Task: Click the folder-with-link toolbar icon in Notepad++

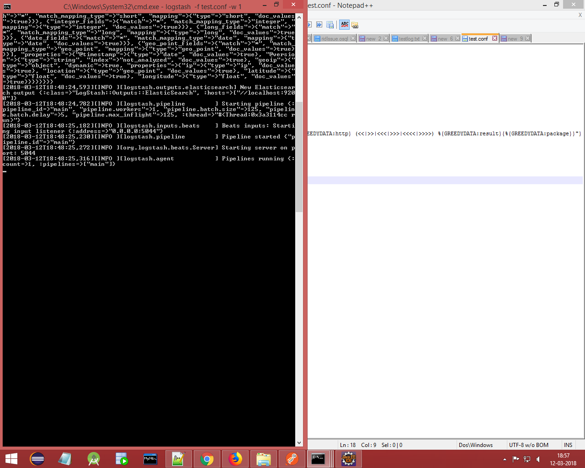Action: (x=355, y=25)
